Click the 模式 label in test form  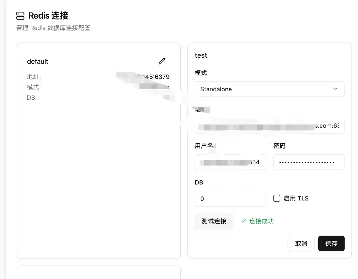click(x=201, y=73)
